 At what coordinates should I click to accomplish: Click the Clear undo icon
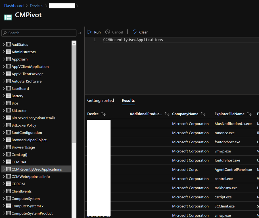pyautogui.click(x=135, y=32)
